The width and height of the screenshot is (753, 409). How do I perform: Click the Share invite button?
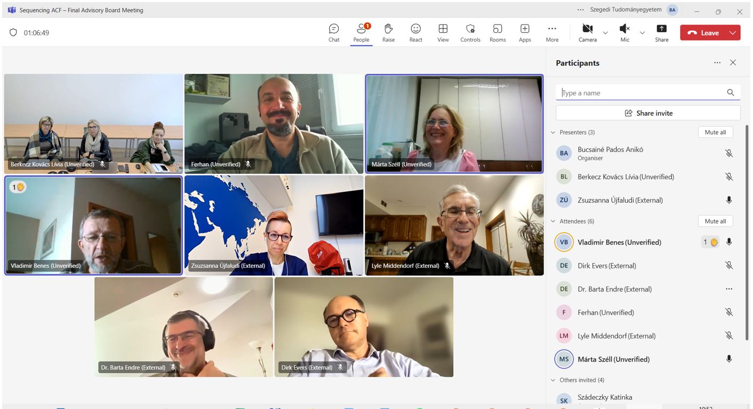click(x=648, y=113)
